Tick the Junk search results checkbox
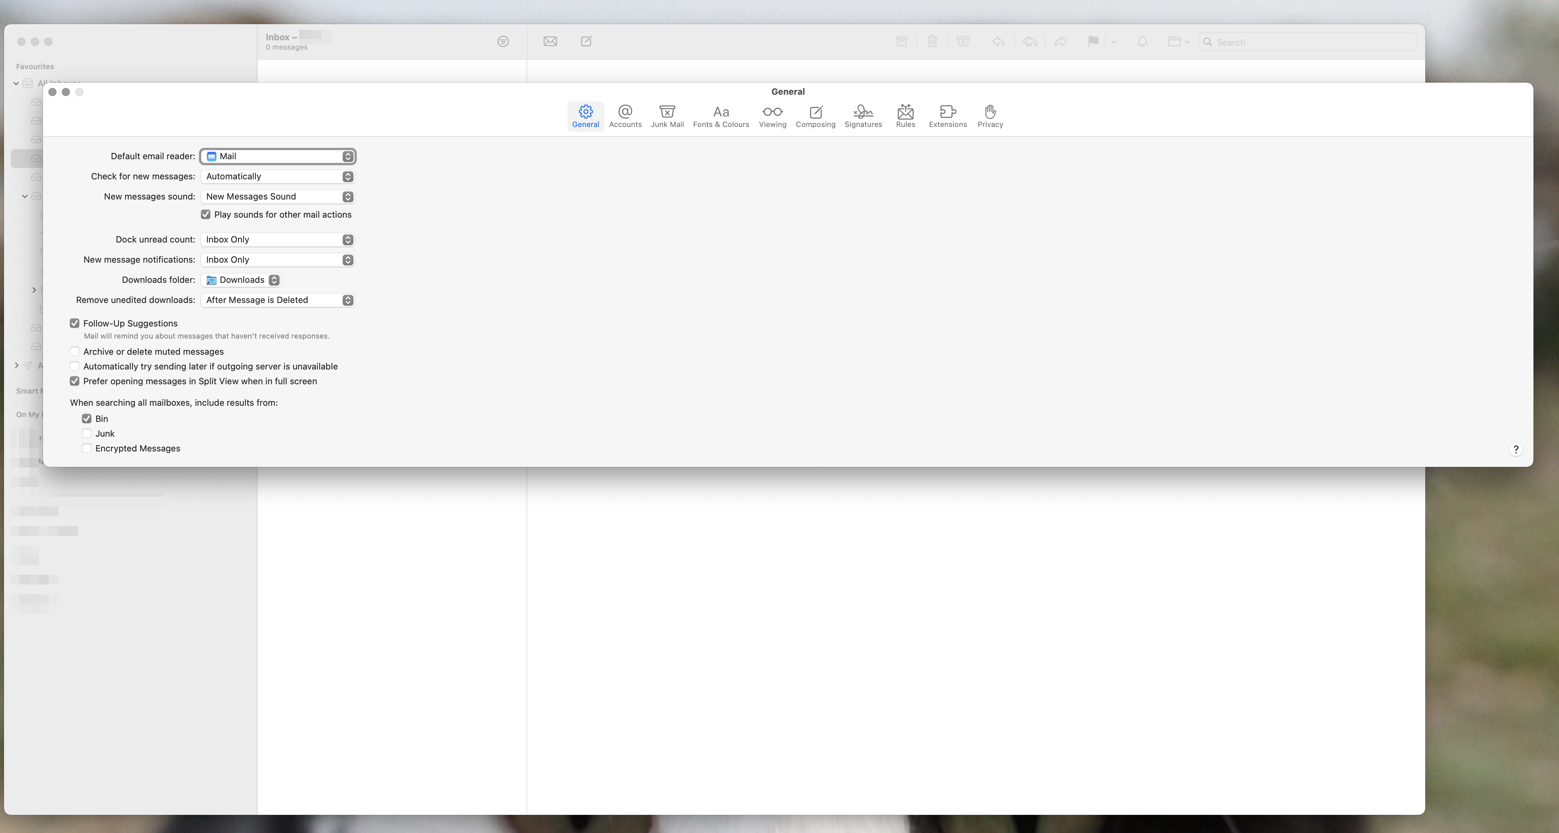This screenshot has width=1559, height=833. click(x=87, y=434)
